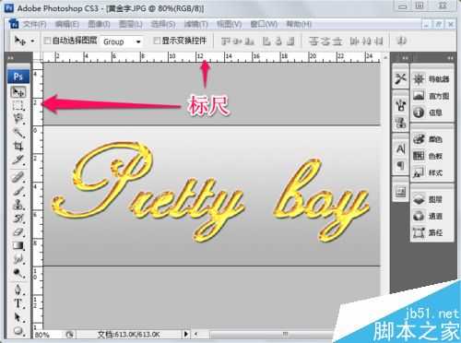Select the Pen tool

[x=18, y=290]
